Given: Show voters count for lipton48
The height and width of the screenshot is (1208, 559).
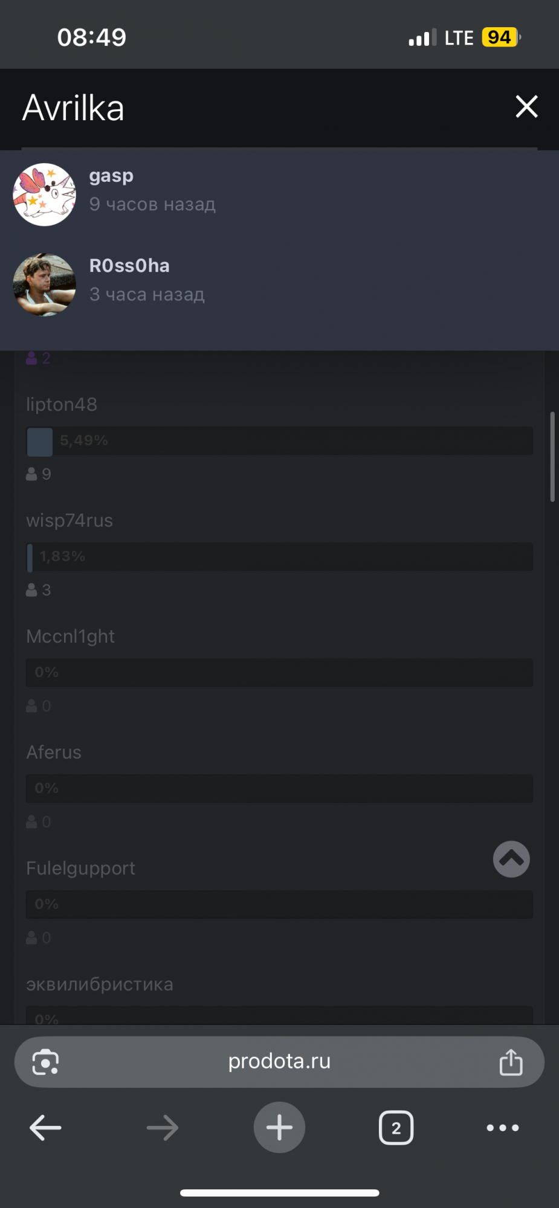Looking at the screenshot, I should pos(39,474).
